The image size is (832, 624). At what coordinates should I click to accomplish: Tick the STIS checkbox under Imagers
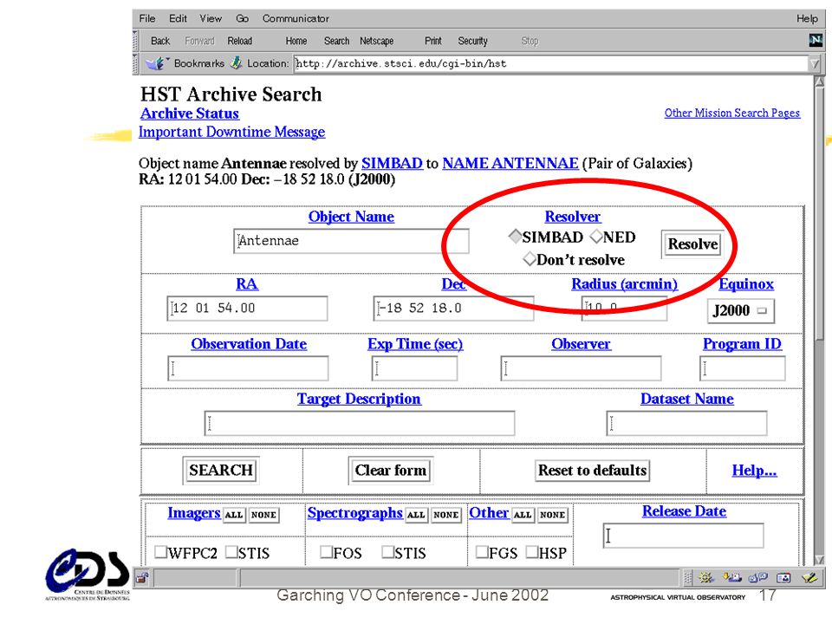pos(231,552)
